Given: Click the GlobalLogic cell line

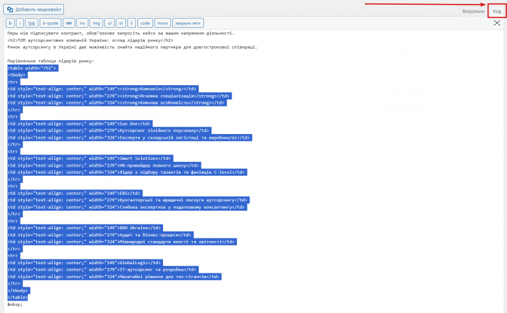Looking at the screenshot, I should 85,263.
